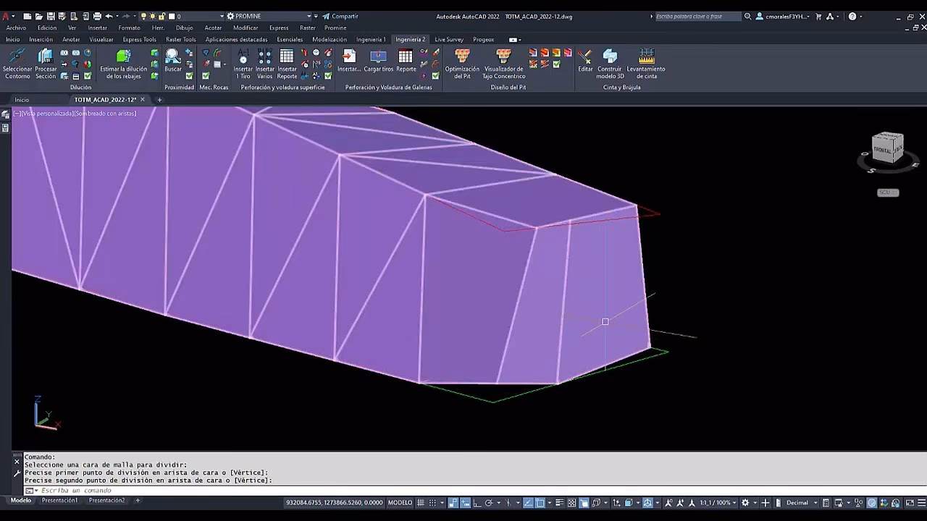The height and width of the screenshot is (521, 927).
Task: Launch the Visualizador de Tajo Concentrico
Action: click(504, 65)
